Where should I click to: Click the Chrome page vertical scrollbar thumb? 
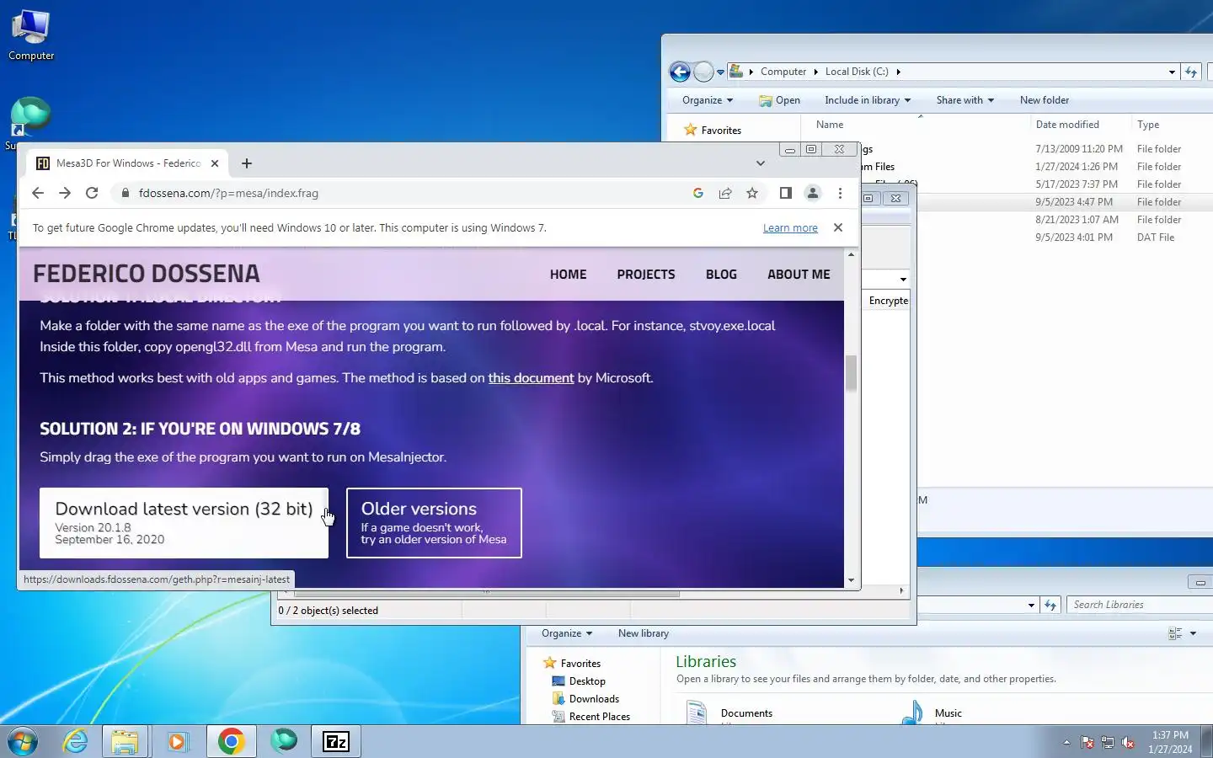point(851,373)
